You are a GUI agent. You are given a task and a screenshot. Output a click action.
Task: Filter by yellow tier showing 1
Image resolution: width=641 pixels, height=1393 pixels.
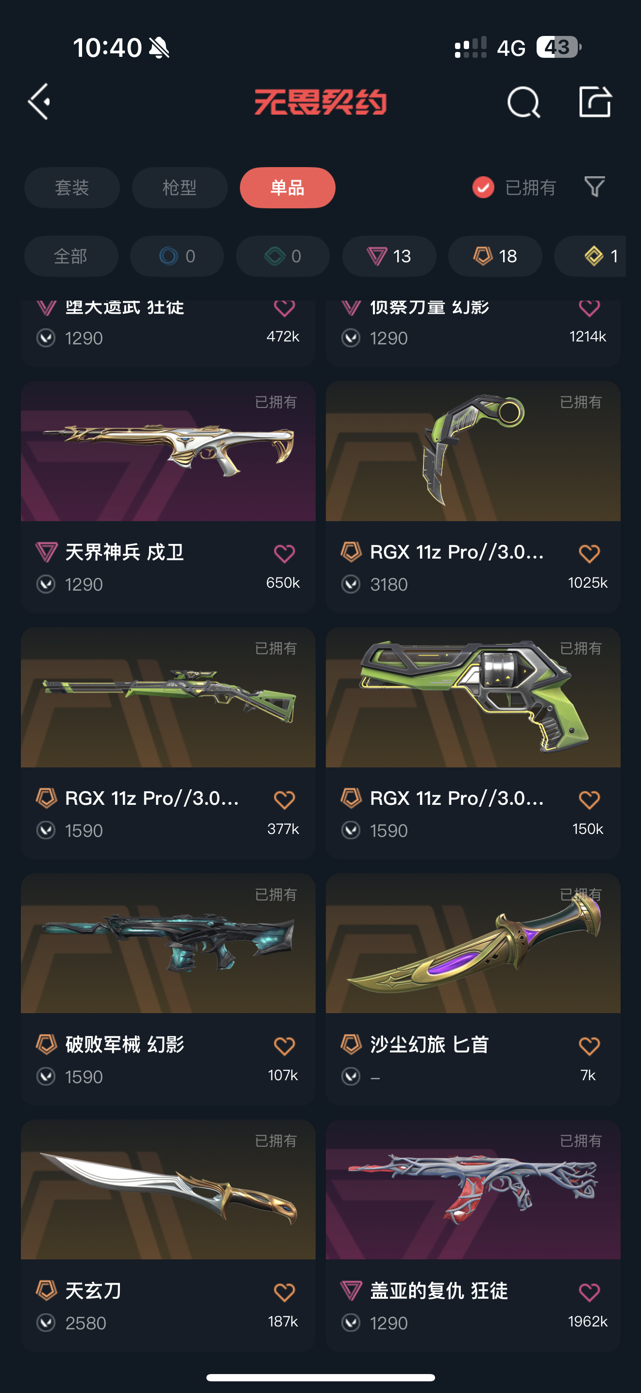590,256
